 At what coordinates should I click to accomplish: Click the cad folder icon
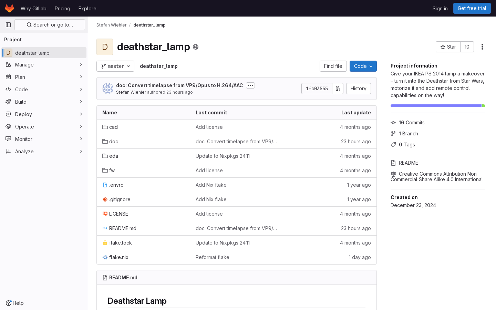pyautogui.click(x=105, y=127)
